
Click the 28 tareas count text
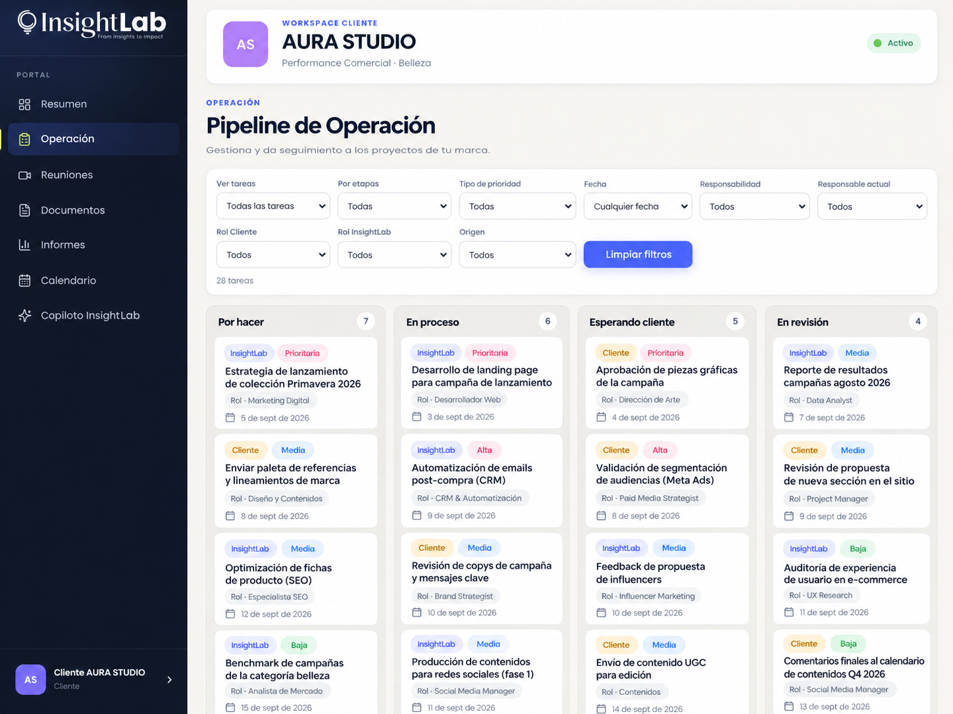point(235,281)
